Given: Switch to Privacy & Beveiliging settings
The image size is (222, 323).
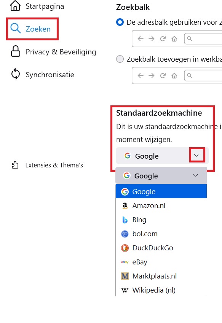Looking at the screenshot, I should pos(61,52).
